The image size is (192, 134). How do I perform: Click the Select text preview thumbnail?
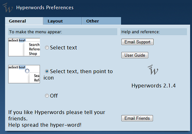24,47
